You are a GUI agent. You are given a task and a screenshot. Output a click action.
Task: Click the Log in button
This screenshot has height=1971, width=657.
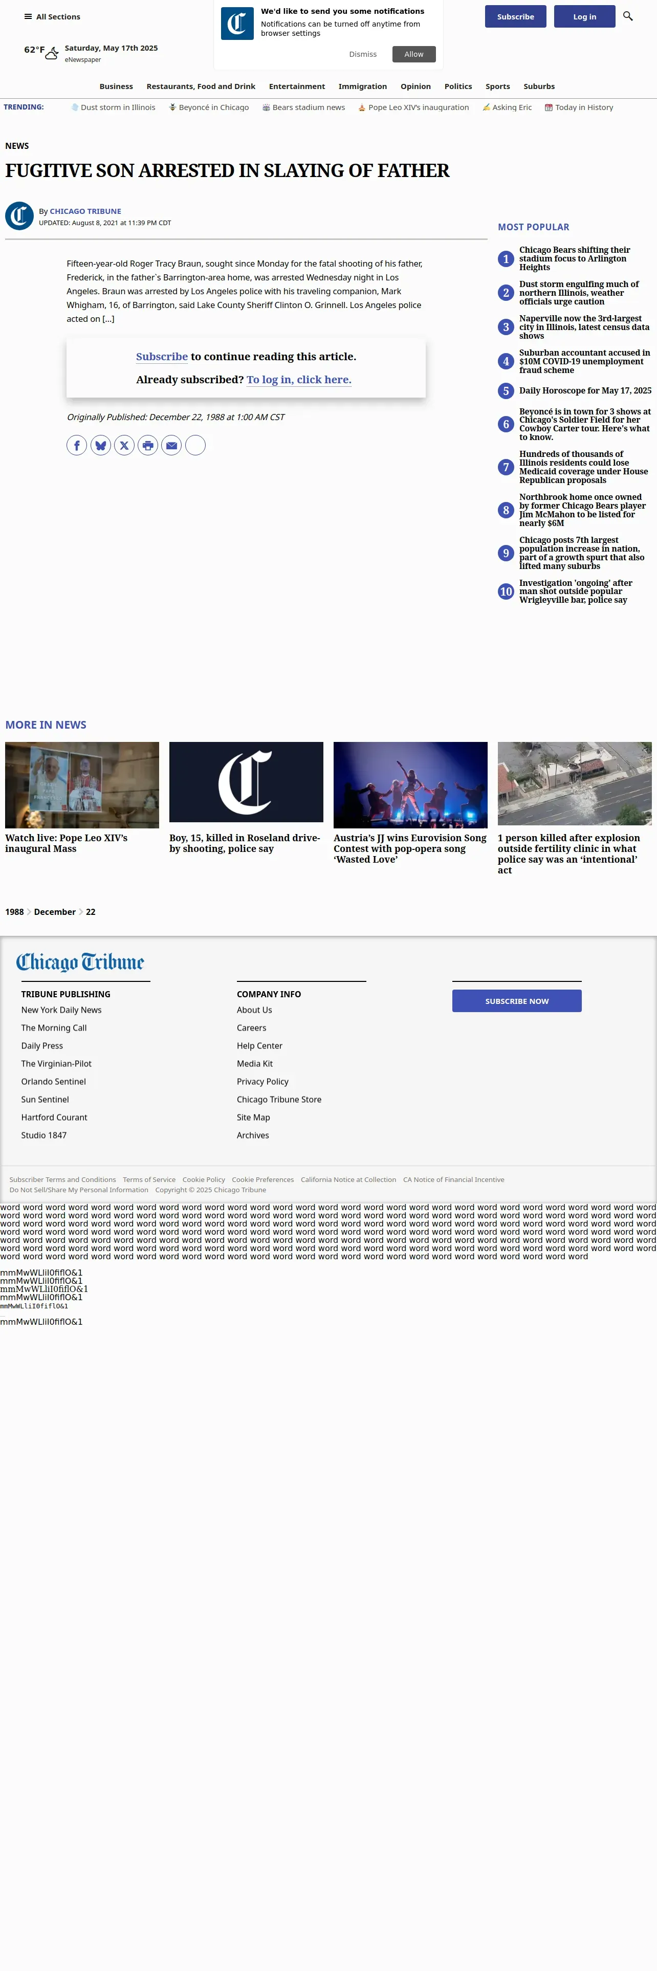[x=584, y=17]
